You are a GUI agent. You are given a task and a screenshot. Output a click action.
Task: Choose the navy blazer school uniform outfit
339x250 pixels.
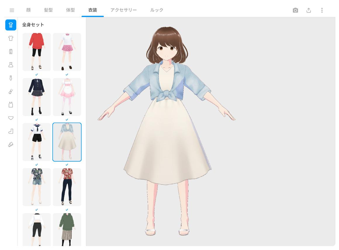click(37, 97)
